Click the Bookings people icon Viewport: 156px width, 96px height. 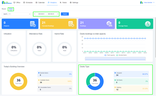109,24
